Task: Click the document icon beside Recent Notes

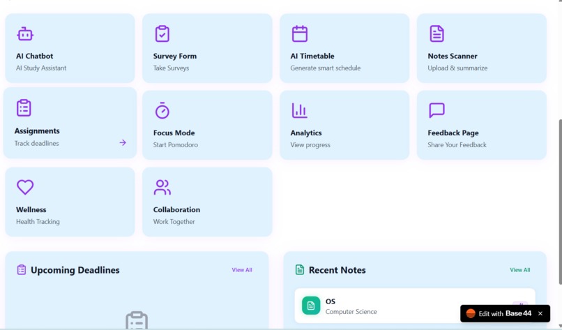Action: pyautogui.click(x=300, y=270)
